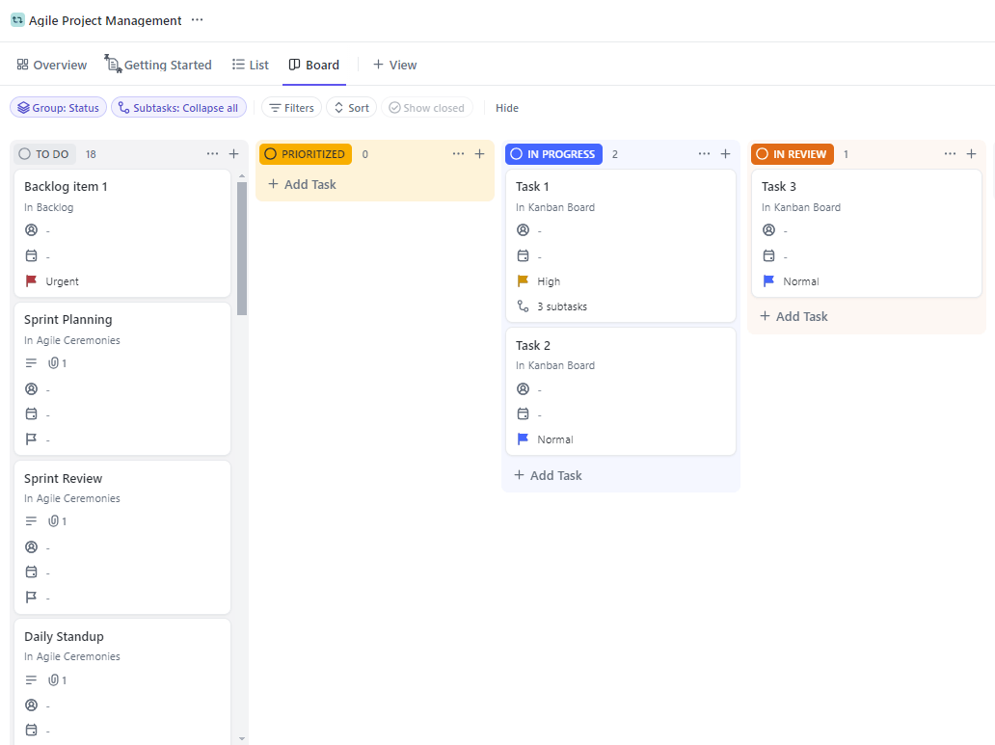Open PRIORITIZED column ellipsis menu
This screenshot has width=995, height=745.
[x=458, y=154]
